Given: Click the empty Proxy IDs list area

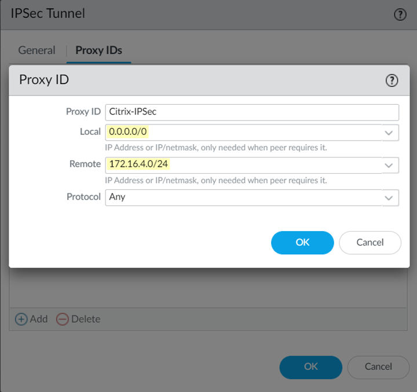Looking at the screenshot, I should 209,288.
